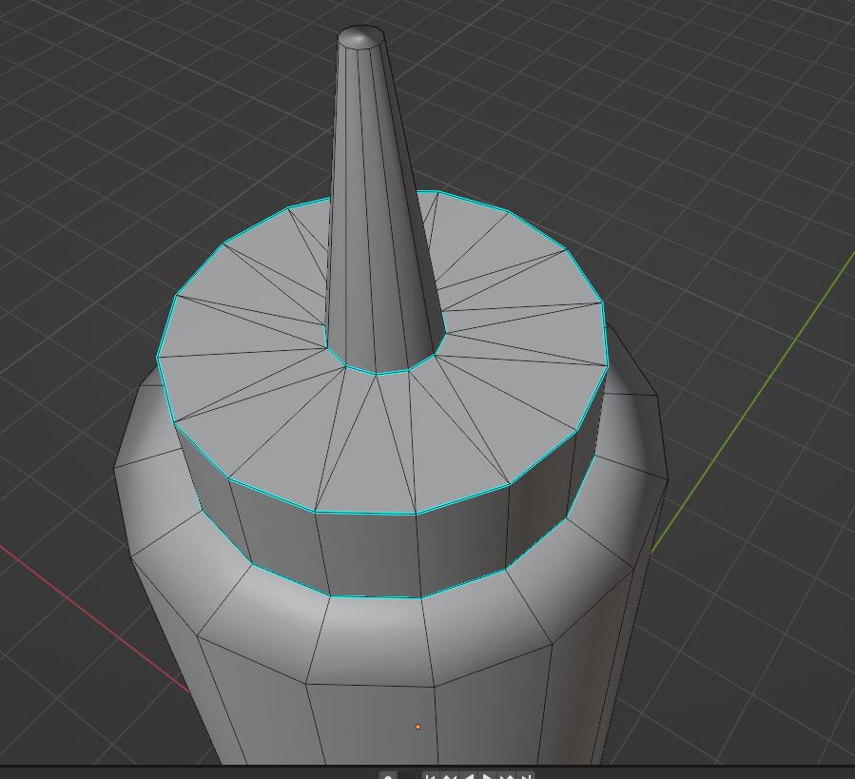Viewport: 855px width, 779px height.
Task: Play the animation forward
Action: click(x=488, y=775)
